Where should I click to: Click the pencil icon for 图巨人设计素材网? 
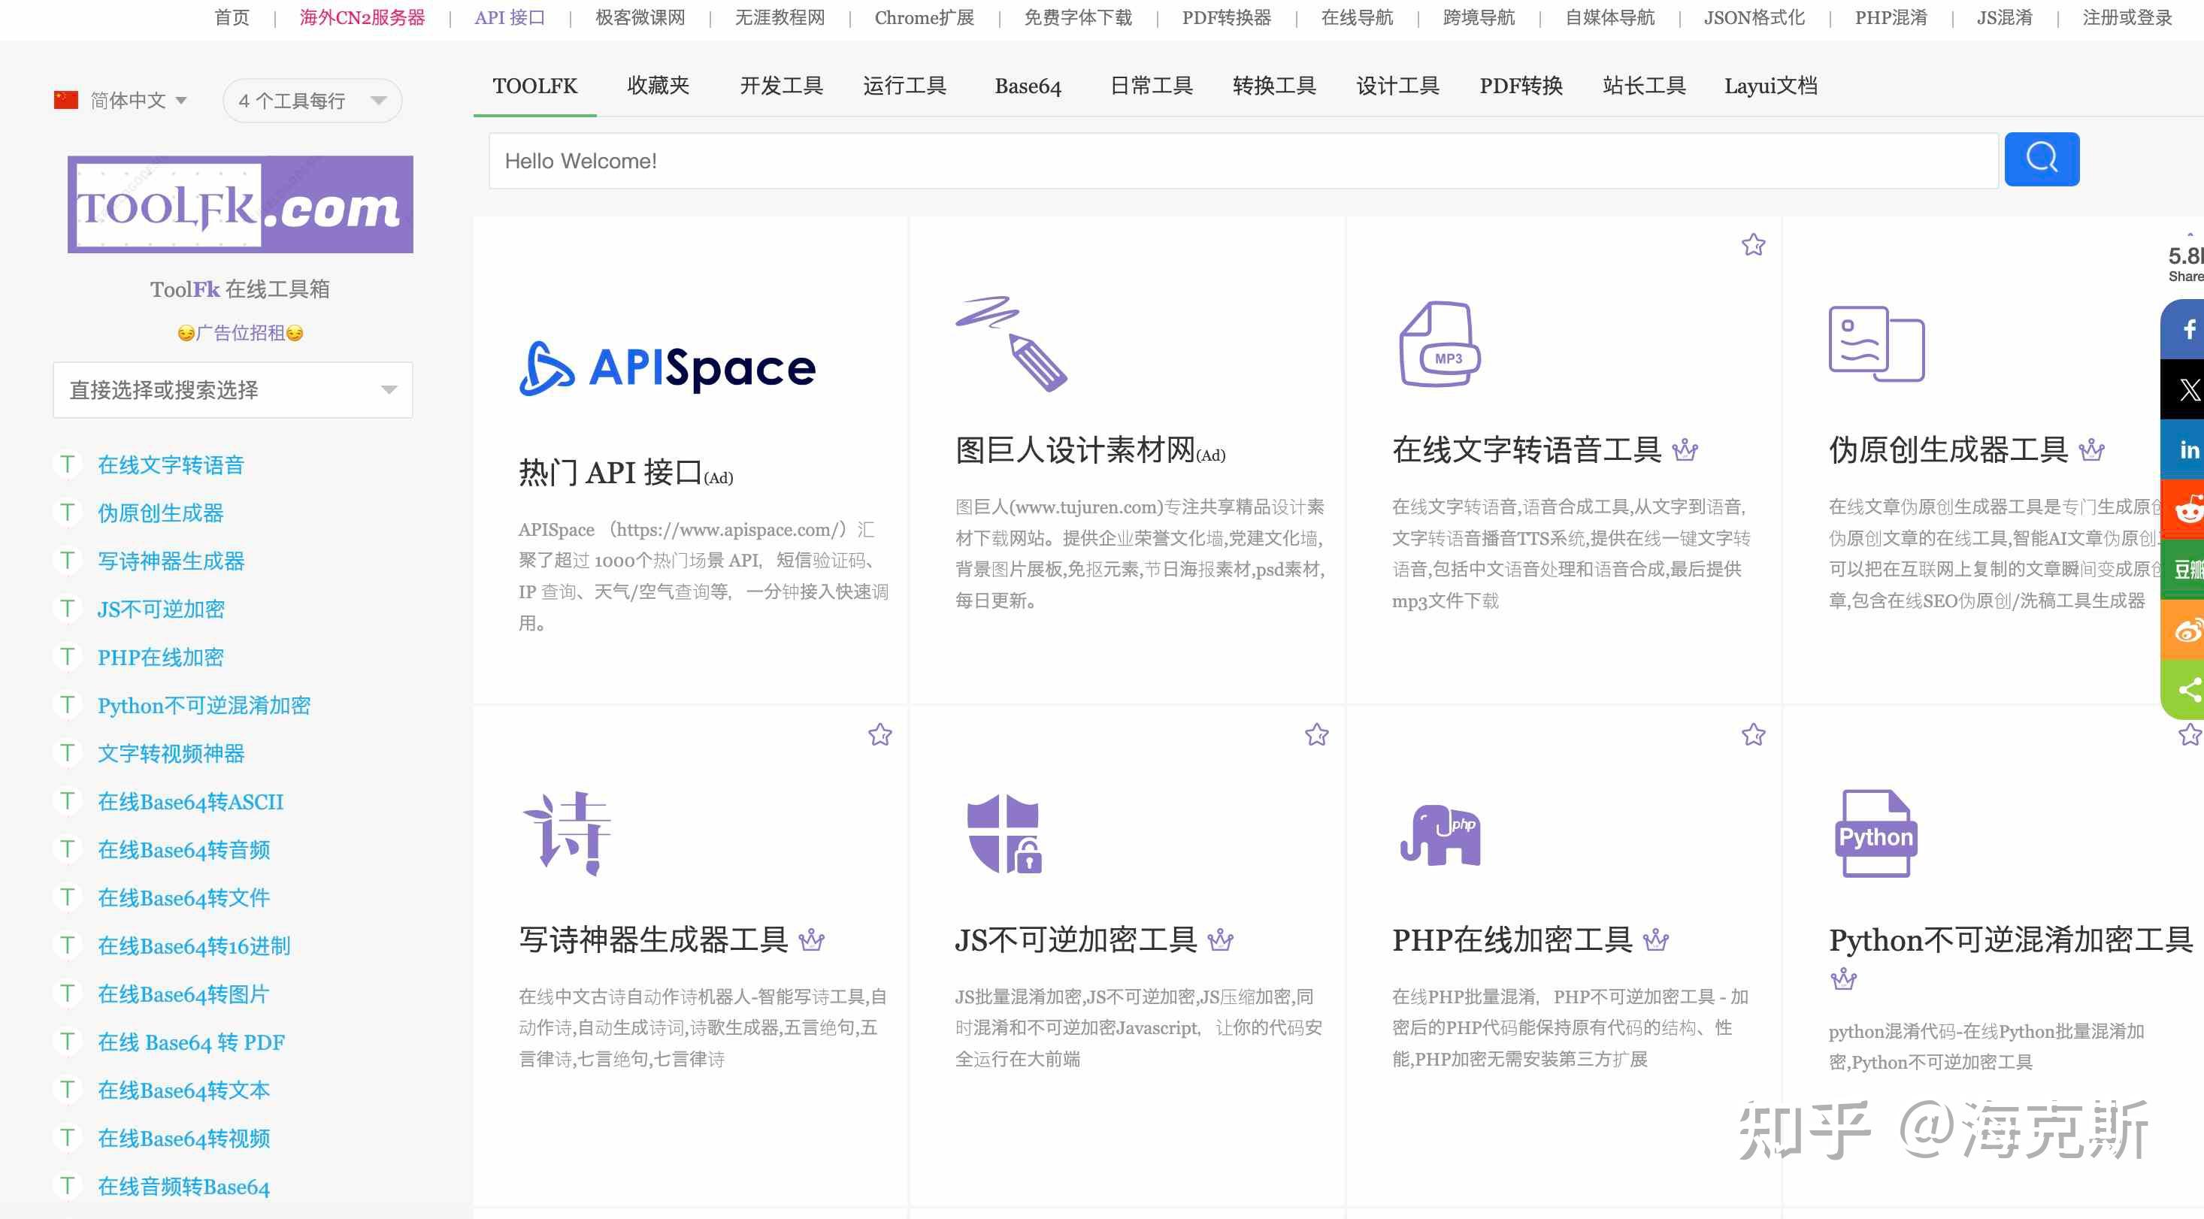click(x=1014, y=342)
